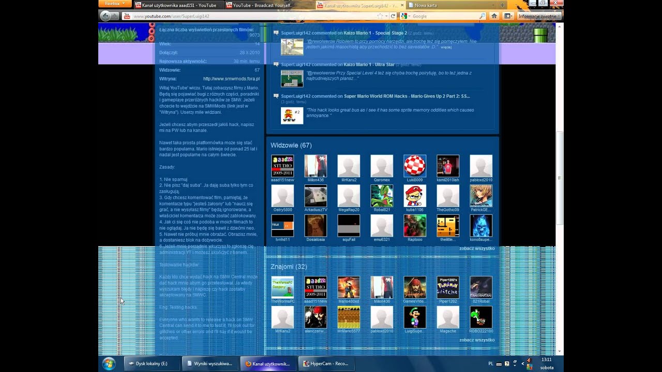Open MrMario5577 friend avatar
The height and width of the screenshot is (372, 662).
coord(349,317)
